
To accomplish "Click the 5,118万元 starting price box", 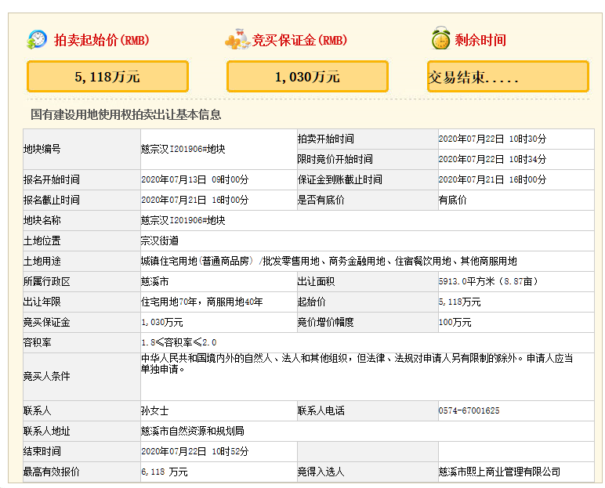I will tap(107, 77).
